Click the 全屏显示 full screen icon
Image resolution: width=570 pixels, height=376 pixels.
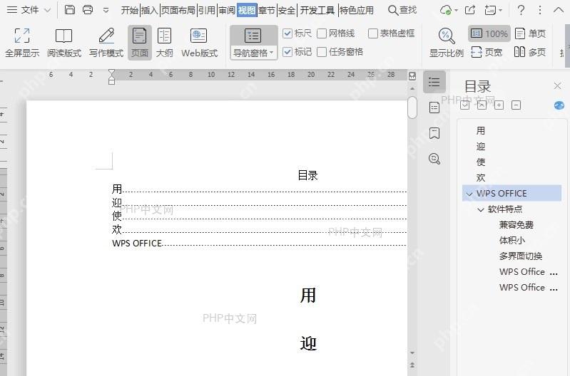(x=22, y=36)
